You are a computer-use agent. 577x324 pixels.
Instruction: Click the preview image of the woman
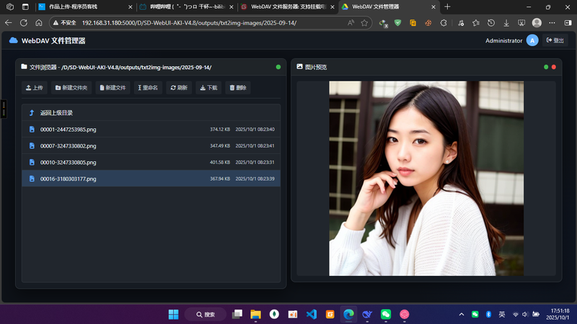(x=426, y=178)
